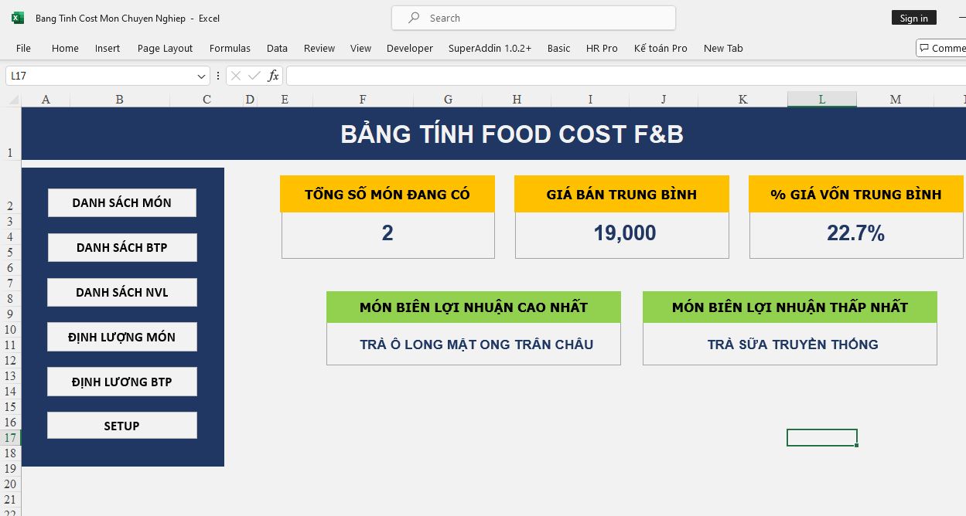Click the SETUP button
The image size is (966, 516).
click(x=122, y=426)
